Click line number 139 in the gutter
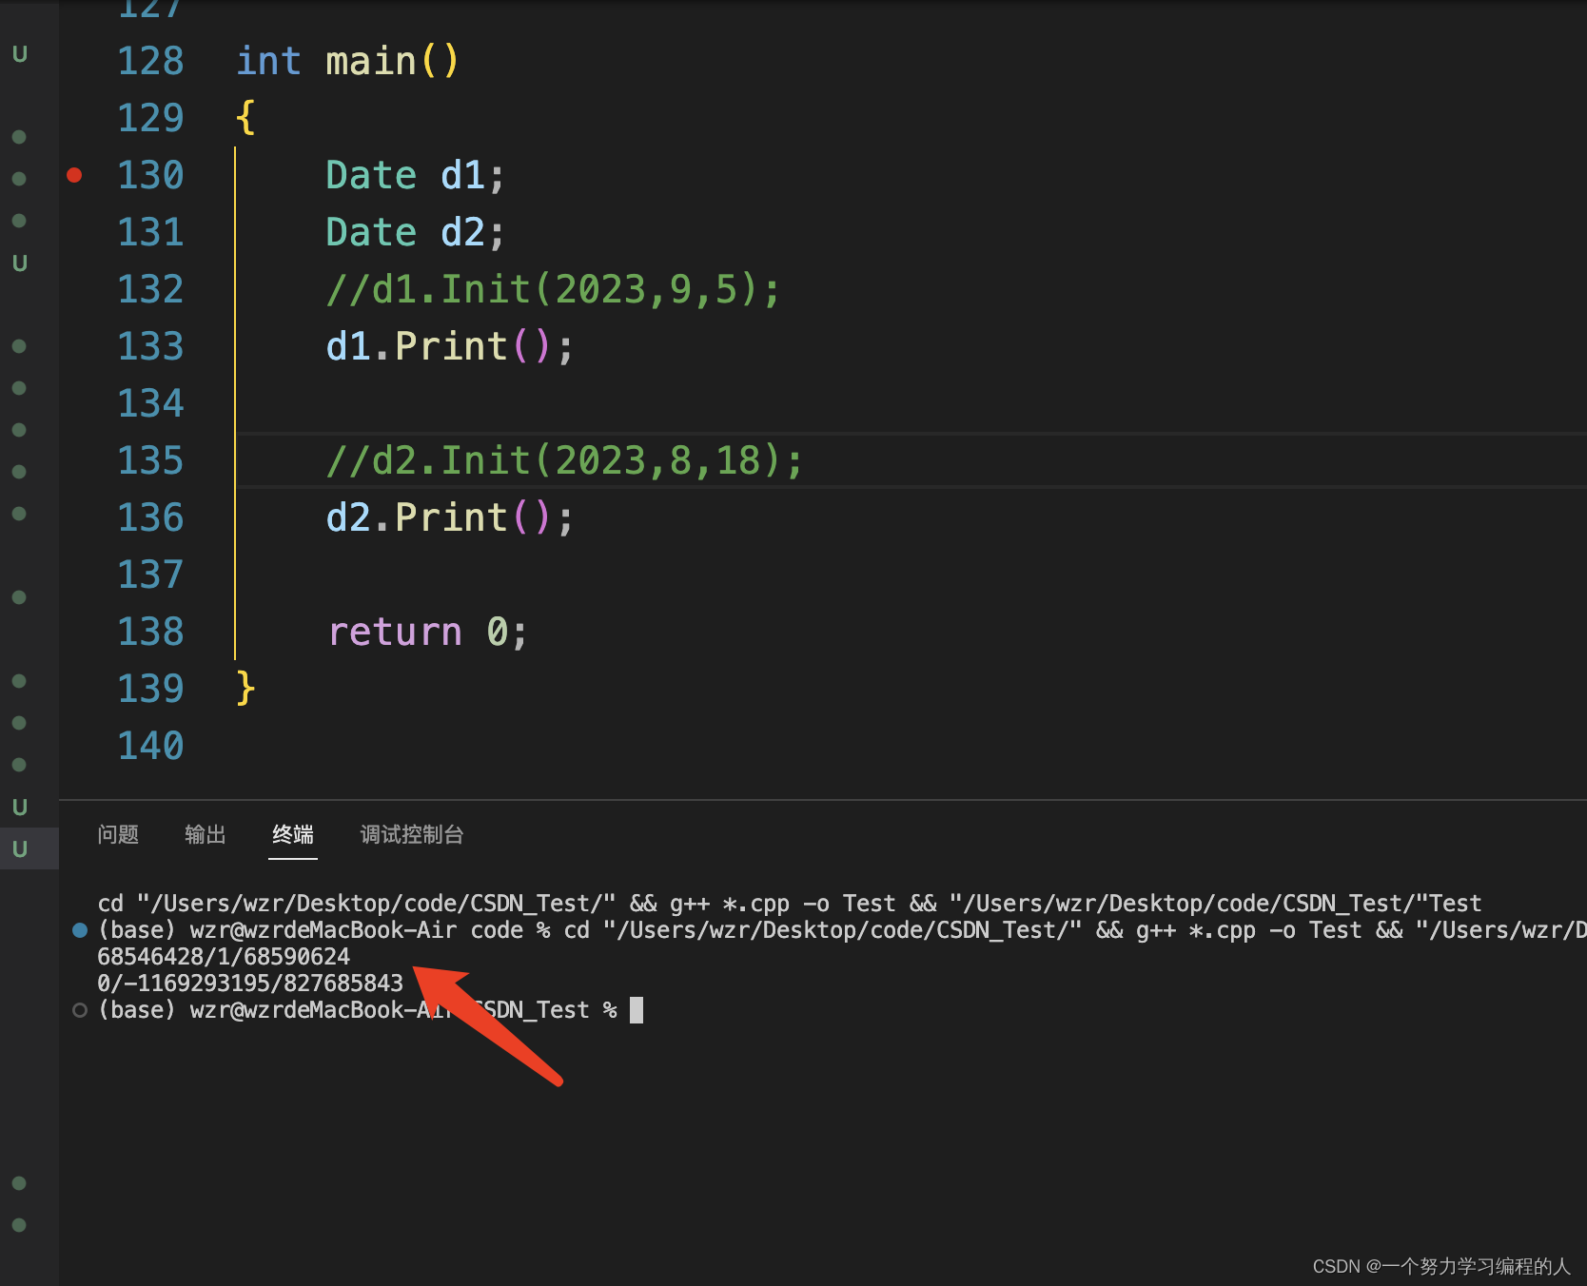Viewport: 1587px width, 1286px height. coord(150,689)
